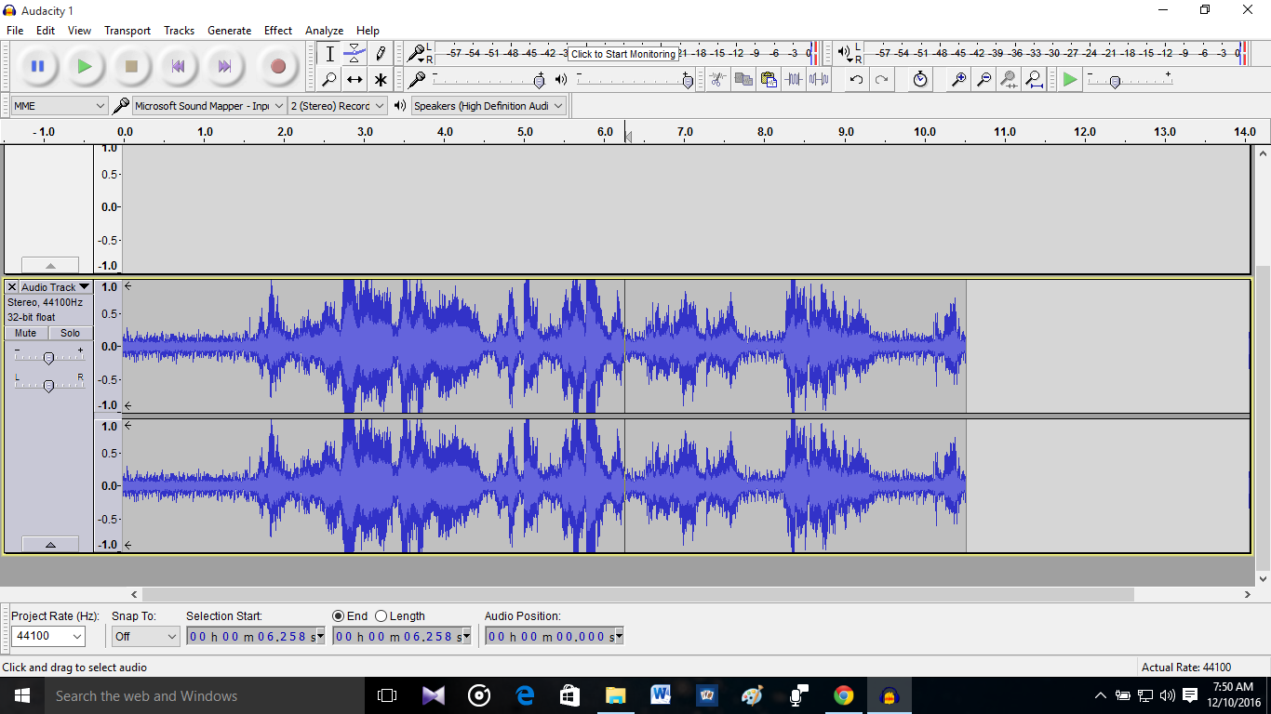The image size is (1271, 714).
Task: Open the Effect menu
Action: tap(278, 31)
